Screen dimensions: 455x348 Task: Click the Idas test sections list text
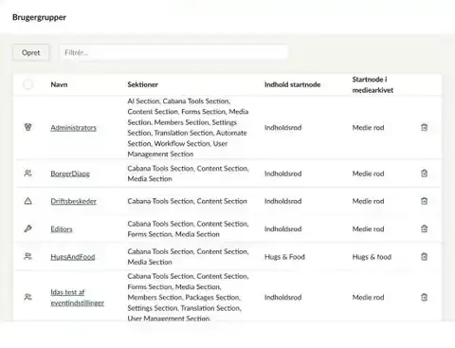tap(188, 297)
